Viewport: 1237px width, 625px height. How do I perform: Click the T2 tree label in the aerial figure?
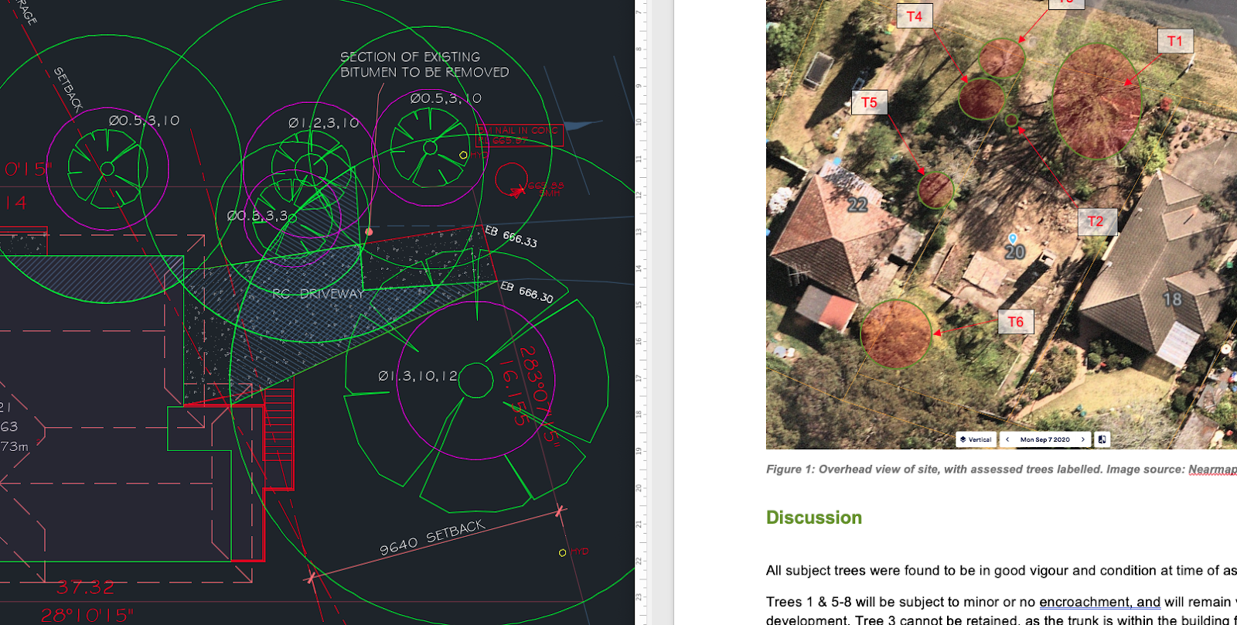[1096, 221]
